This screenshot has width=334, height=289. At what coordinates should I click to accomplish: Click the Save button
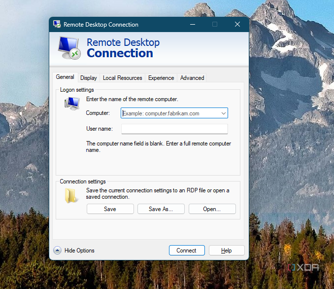[110, 209]
